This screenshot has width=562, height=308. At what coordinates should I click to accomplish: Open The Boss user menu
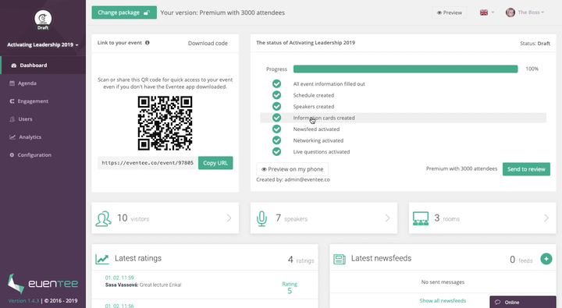click(531, 12)
